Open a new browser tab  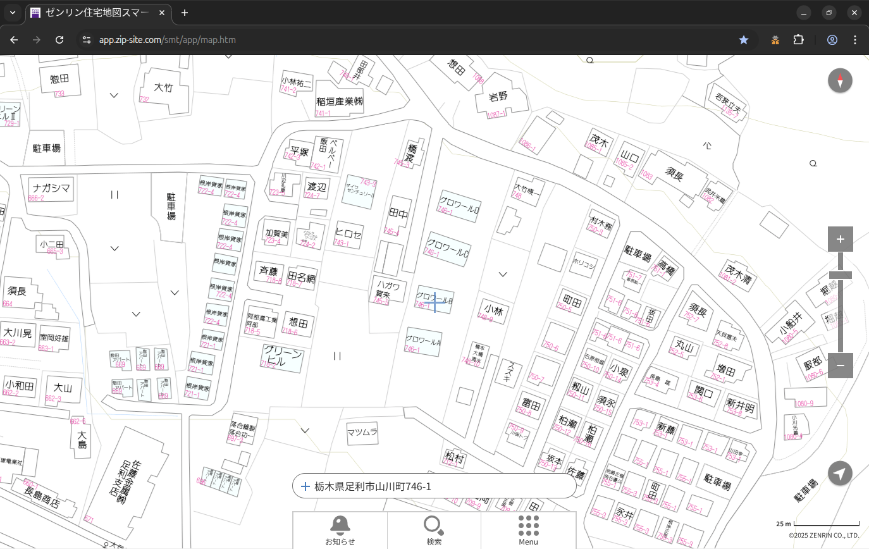pyautogui.click(x=185, y=13)
